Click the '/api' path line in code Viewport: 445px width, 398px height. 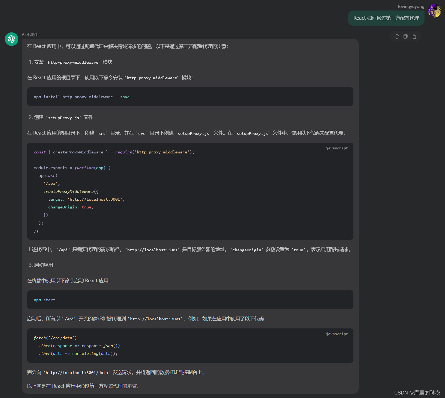tap(51, 183)
